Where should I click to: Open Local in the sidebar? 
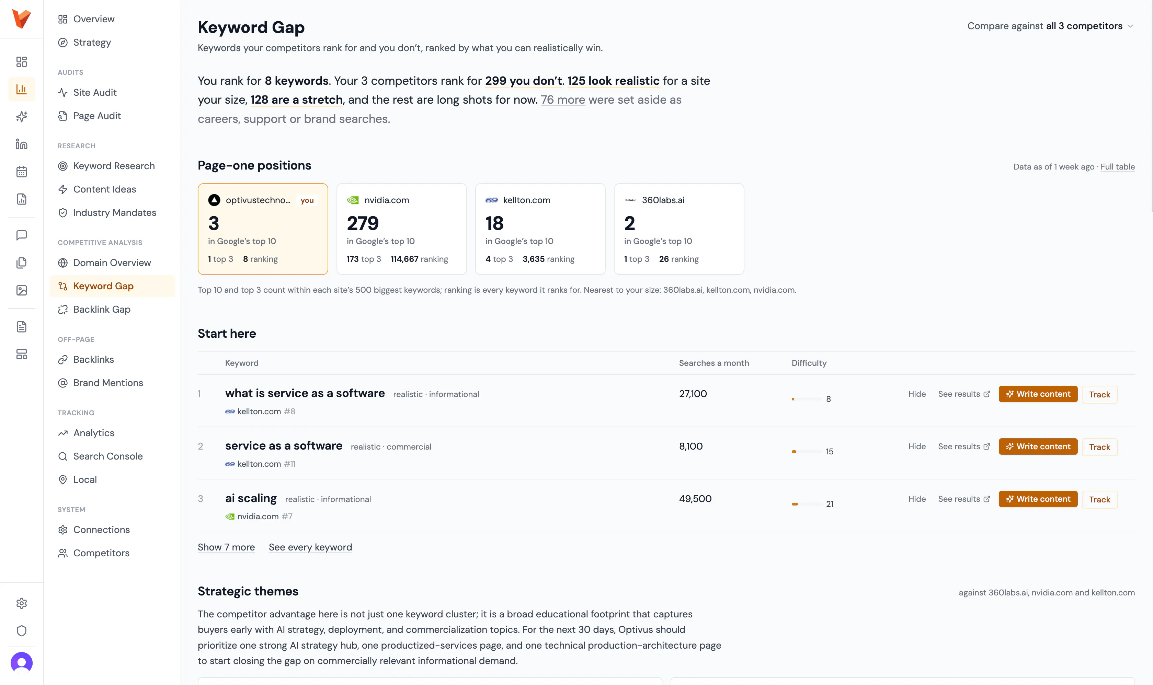click(112, 479)
